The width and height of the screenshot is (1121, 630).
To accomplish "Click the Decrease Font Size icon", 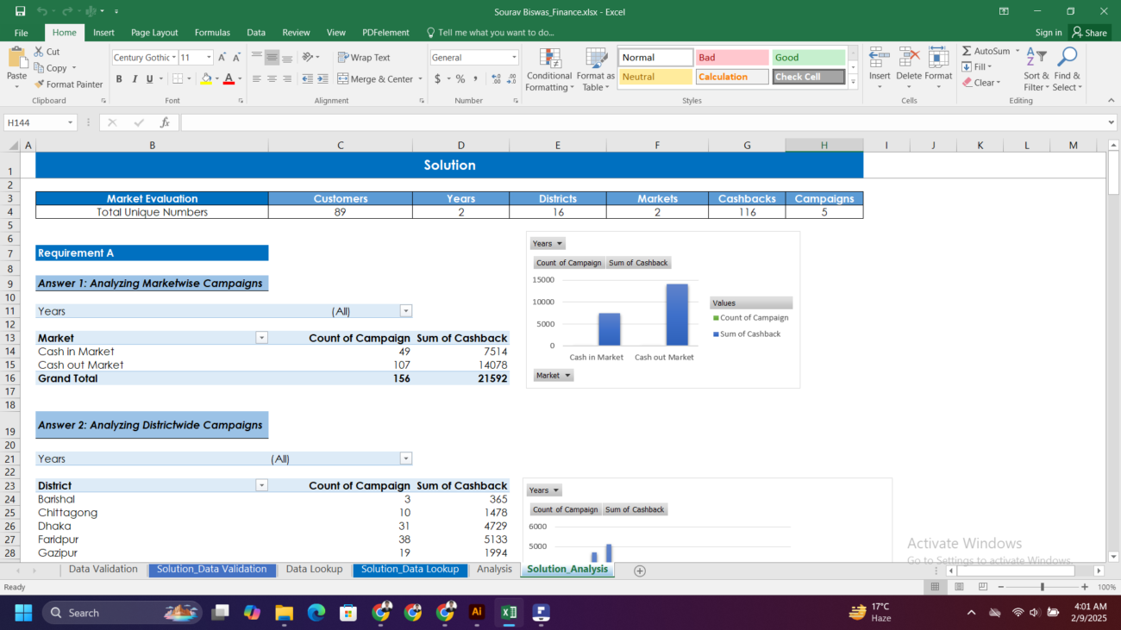I will [x=236, y=58].
